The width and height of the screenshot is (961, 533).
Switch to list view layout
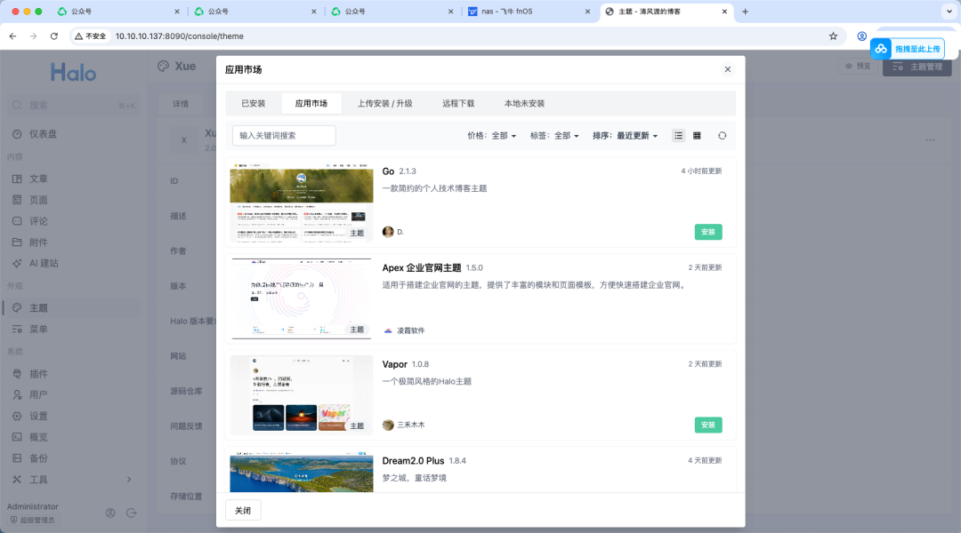click(678, 136)
